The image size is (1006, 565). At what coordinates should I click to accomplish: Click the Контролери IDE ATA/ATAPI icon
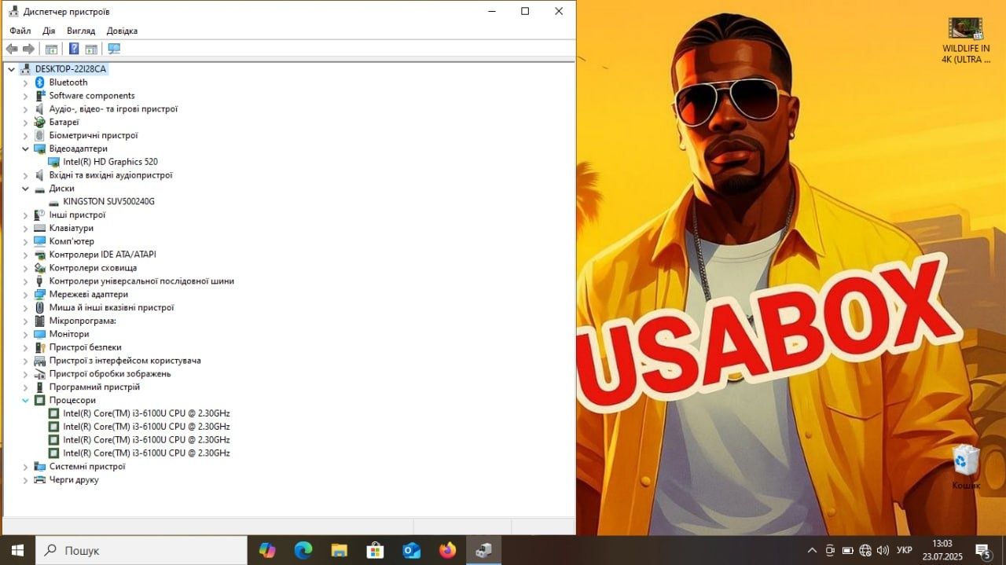40,255
